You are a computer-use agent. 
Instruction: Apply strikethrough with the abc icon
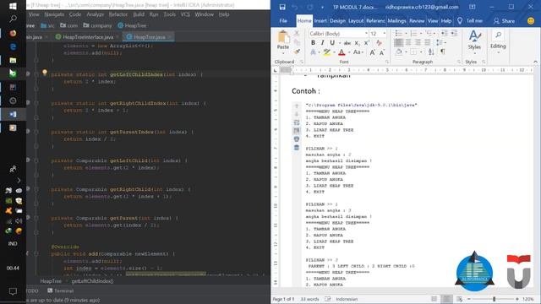[347, 43]
